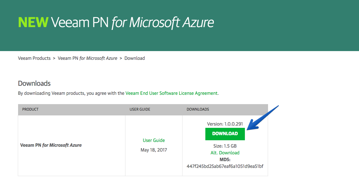
Task: Click the Downloads section heading
Action: 34,84
